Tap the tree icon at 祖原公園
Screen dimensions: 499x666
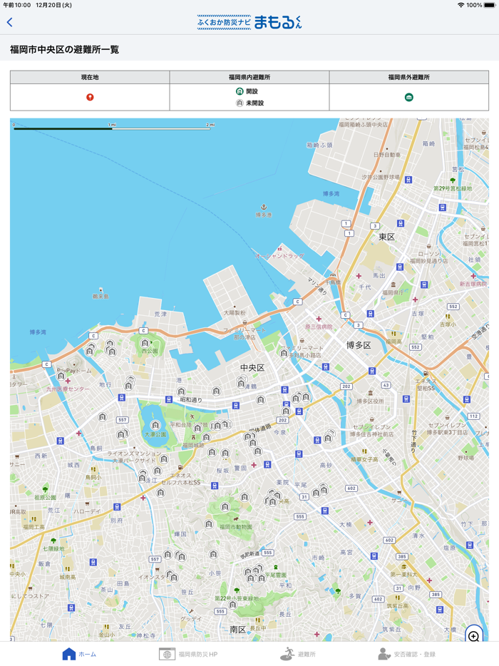[x=45, y=490]
